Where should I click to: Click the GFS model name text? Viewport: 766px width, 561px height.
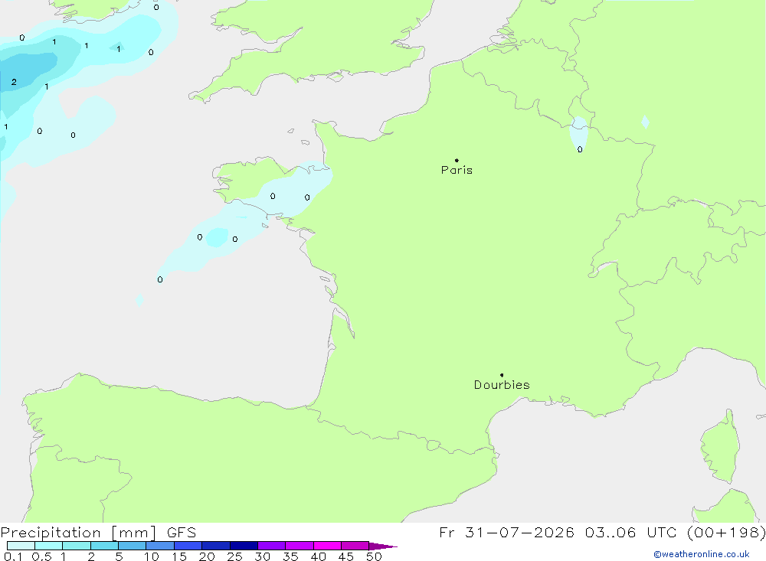182,532
